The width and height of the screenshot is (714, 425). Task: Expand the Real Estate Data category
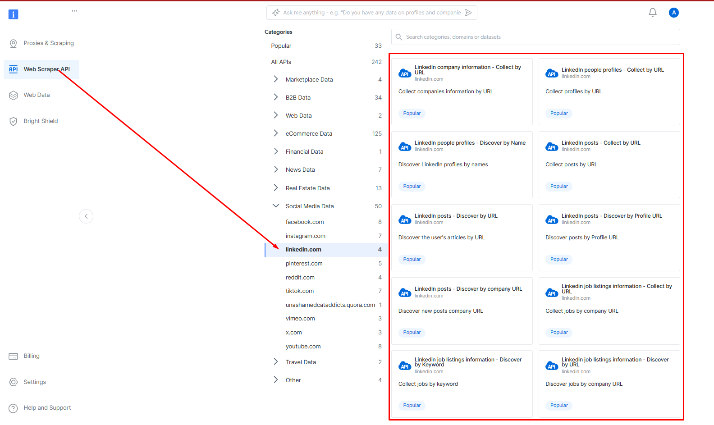pyautogui.click(x=276, y=188)
